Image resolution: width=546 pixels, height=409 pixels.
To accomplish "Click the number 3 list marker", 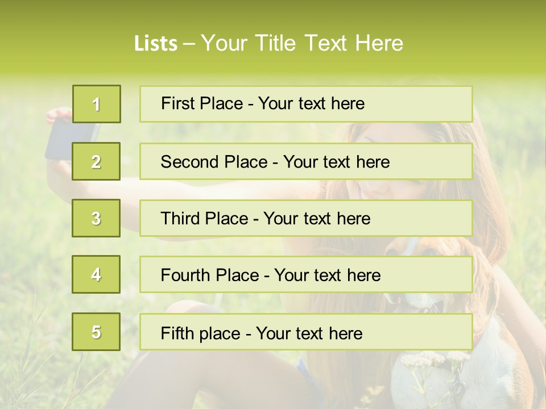I will pos(96,218).
